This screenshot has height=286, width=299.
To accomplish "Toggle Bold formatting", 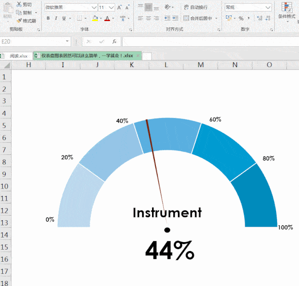I will (48, 18).
